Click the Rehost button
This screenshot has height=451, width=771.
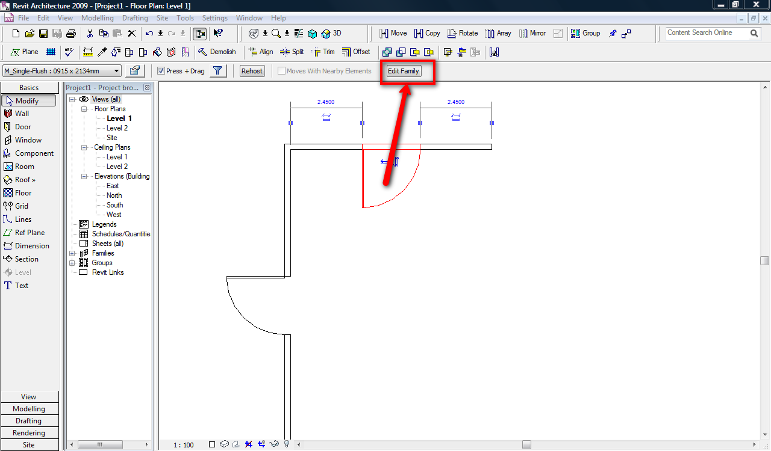coord(252,71)
